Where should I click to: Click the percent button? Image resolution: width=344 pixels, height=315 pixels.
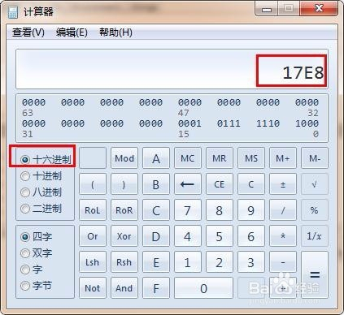tap(315, 210)
